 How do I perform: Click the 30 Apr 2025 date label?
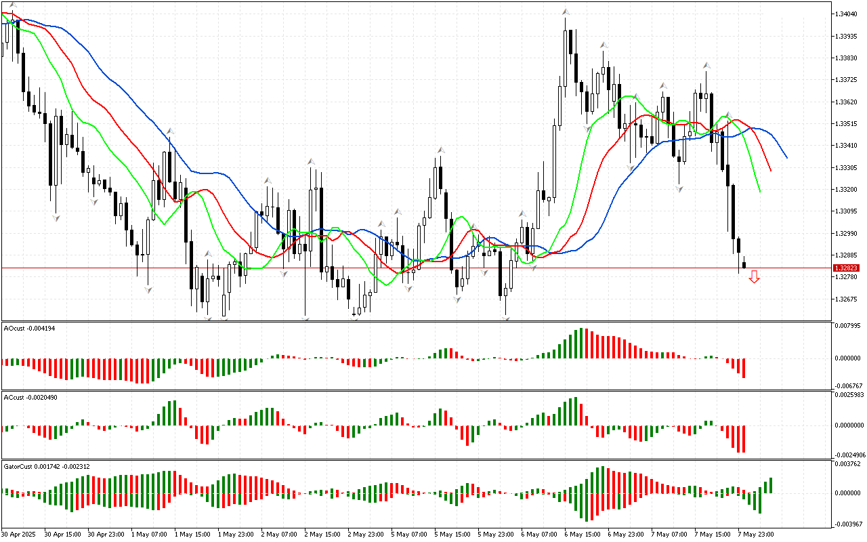[18, 534]
